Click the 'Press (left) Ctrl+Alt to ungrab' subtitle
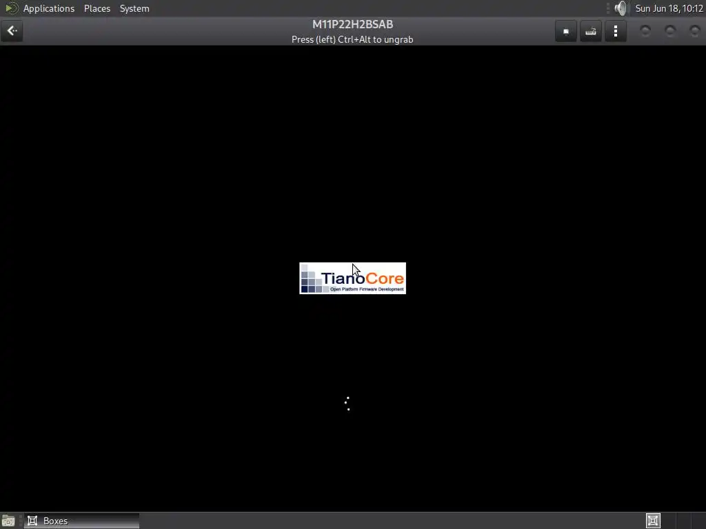The width and height of the screenshot is (706, 529). point(352,39)
